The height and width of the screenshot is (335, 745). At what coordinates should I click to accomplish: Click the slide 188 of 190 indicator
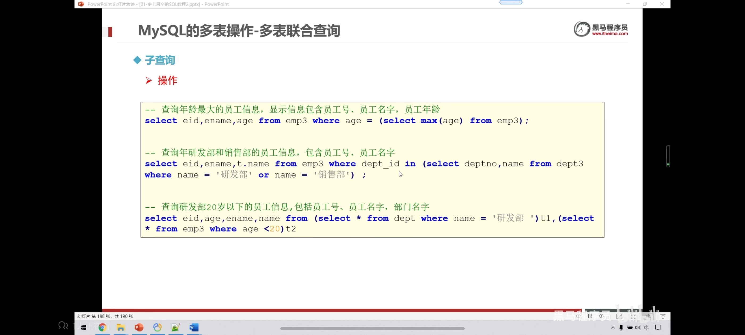point(105,316)
